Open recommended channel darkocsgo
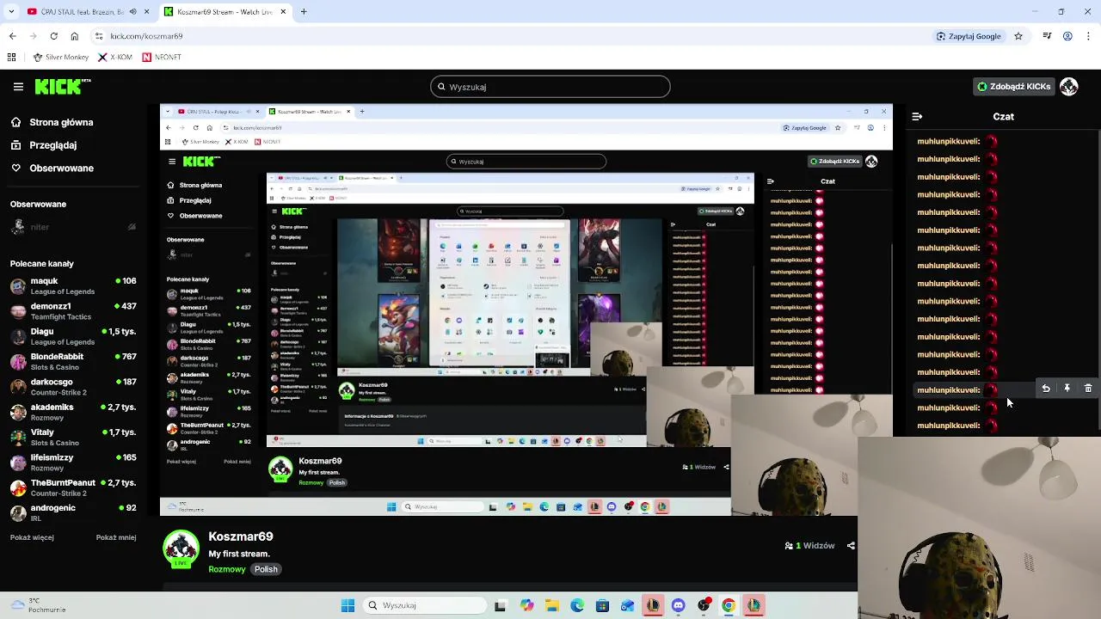 (73, 387)
